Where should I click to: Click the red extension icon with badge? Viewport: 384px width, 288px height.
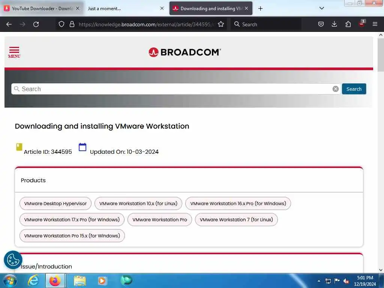point(362,24)
